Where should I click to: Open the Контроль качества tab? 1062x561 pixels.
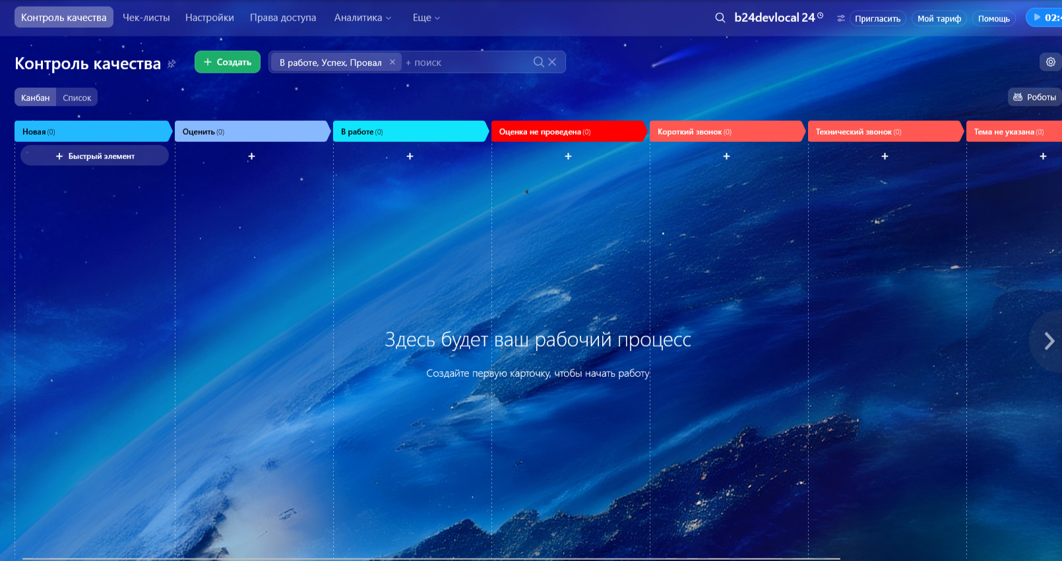coord(64,18)
